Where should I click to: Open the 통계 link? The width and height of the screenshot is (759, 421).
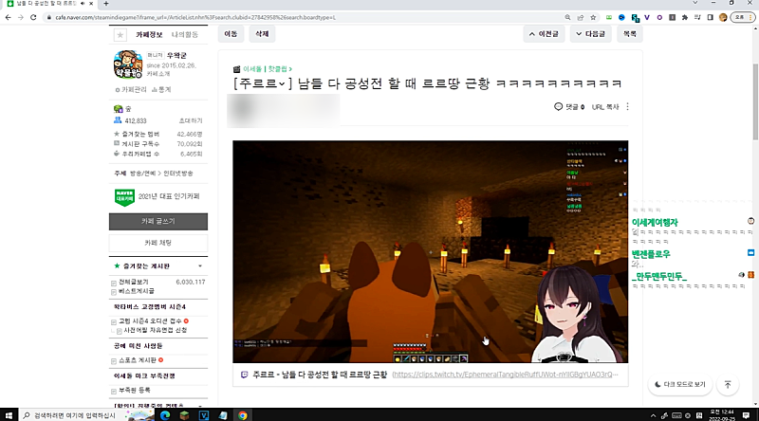coord(161,89)
